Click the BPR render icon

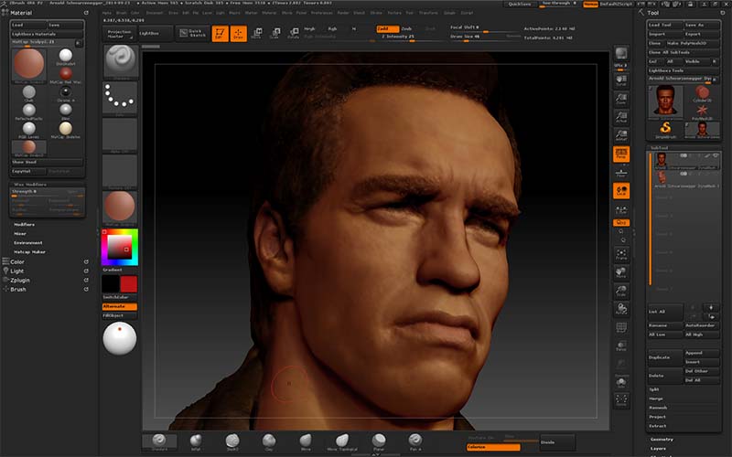621,54
